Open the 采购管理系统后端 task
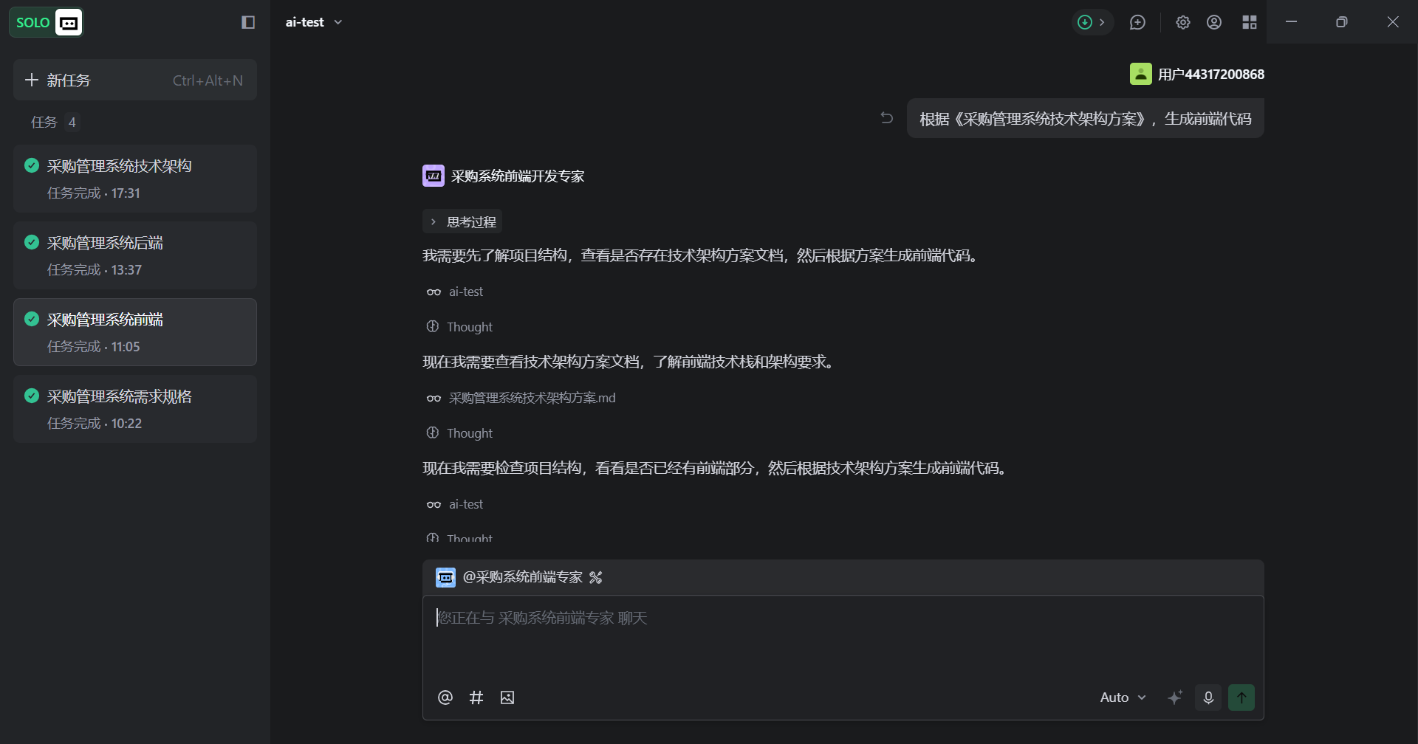The height and width of the screenshot is (744, 1418). tap(135, 255)
